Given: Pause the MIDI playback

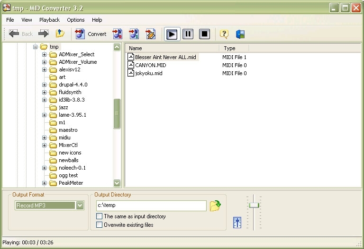Looking at the screenshot, I should (x=188, y=34).
